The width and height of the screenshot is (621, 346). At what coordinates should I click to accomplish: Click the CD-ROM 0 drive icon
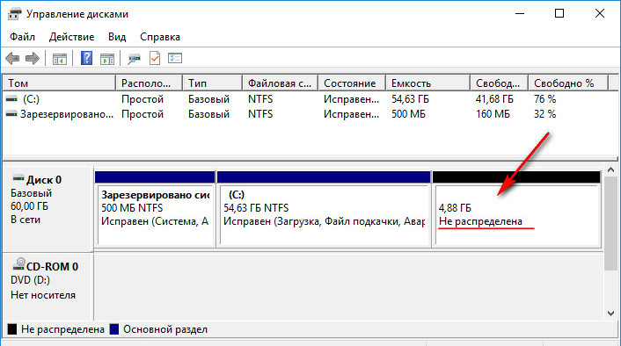[18, 264]
